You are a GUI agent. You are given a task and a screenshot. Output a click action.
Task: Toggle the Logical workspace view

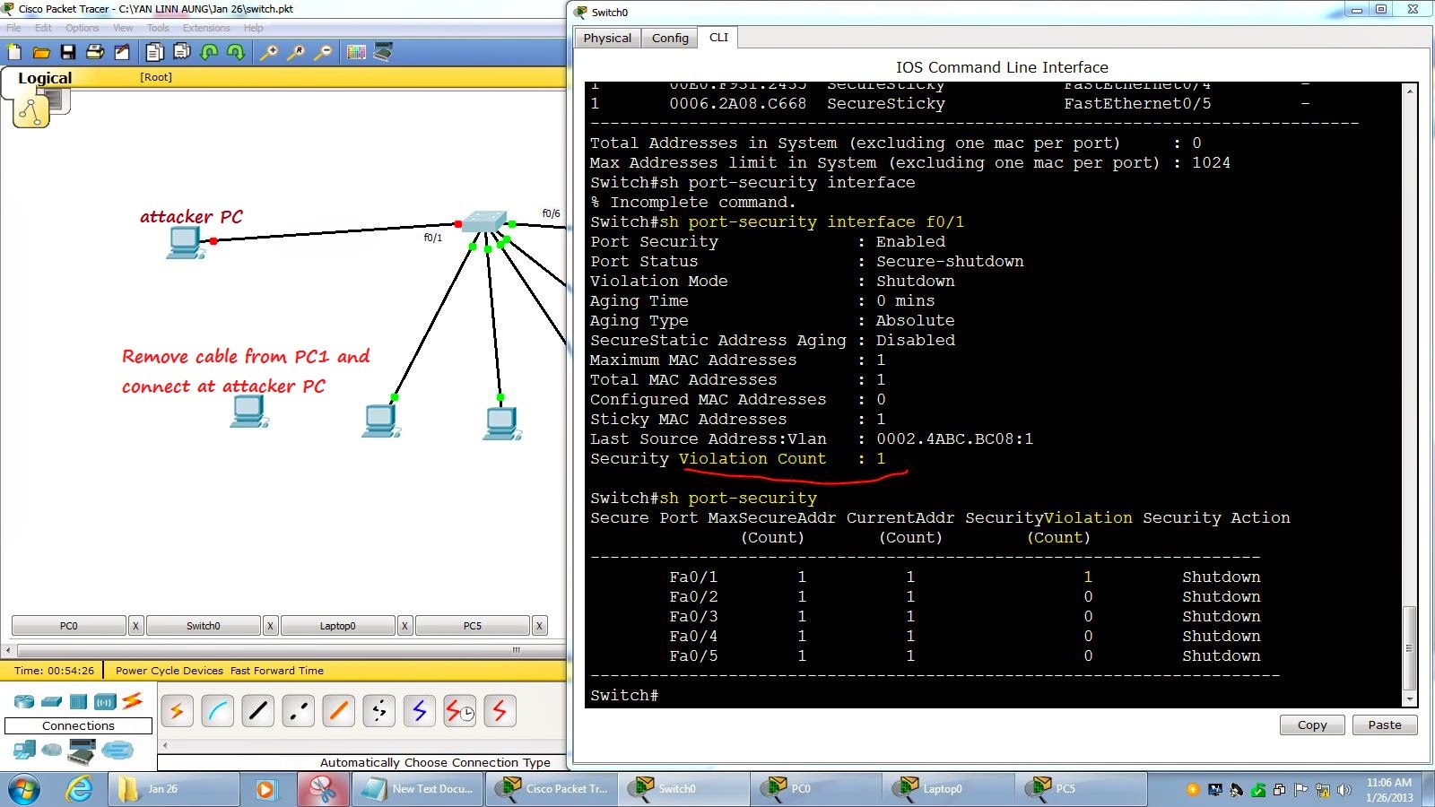click(45, 78)
